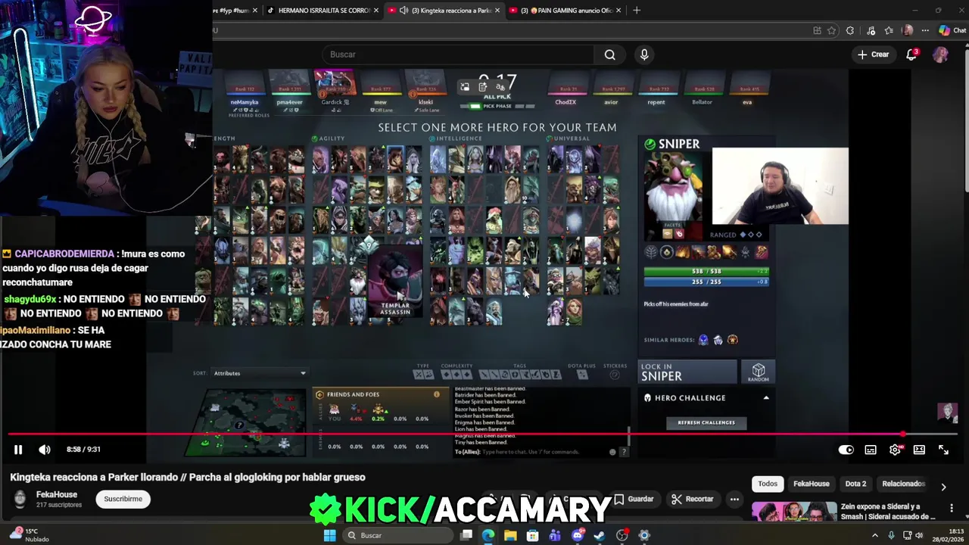The height and width of the screenshot is (545, 969).
Task: Seek on the red video progress bar
Action: 484,434
